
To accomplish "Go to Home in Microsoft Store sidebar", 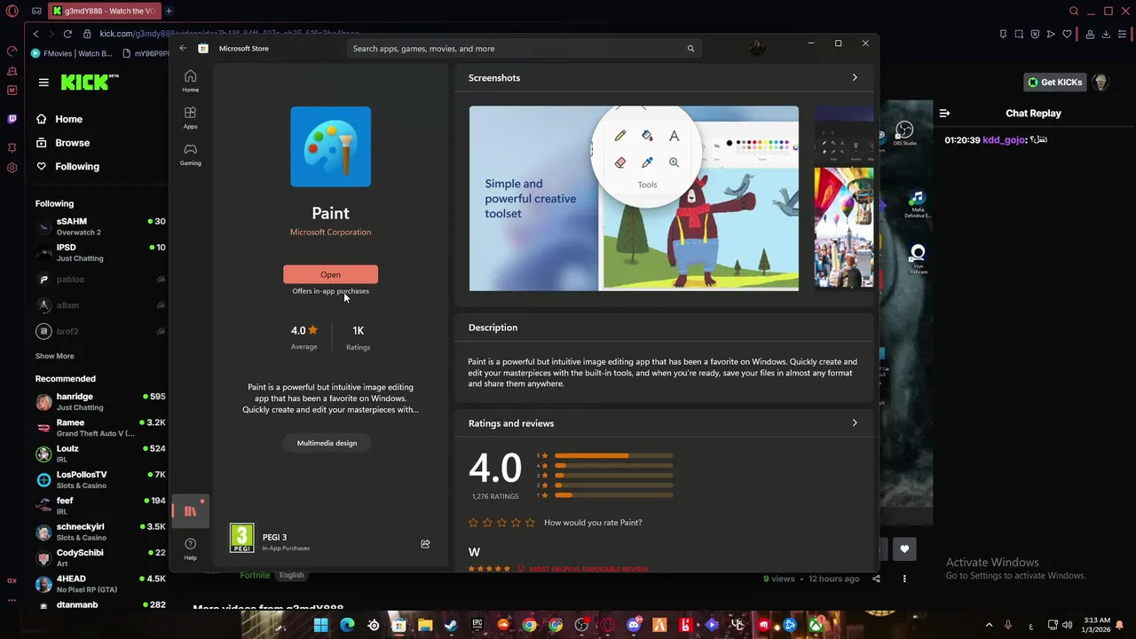I will [190, 81].
